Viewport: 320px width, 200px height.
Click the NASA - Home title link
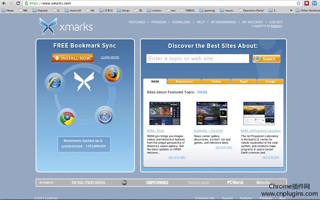click(155, 130)
